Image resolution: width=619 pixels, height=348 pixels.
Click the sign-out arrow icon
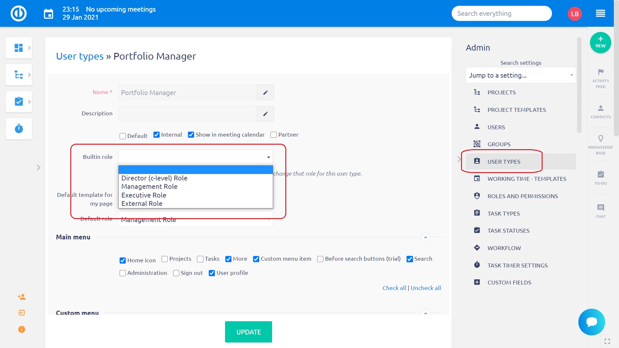coord(22,313)
